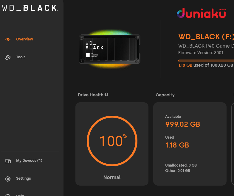Click the WD_BLACK (F:) drive title
Image resolution: width=234 pixels, height=196 pixels.
[x=206, y=37]
